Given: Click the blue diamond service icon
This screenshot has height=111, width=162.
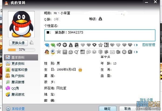Looking at the screenshot, I should [x=47, y=45].
